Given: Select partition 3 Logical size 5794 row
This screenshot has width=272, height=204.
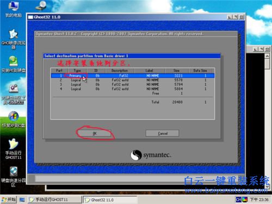Looking at the screenshot, I should click(x=133, y=84).
